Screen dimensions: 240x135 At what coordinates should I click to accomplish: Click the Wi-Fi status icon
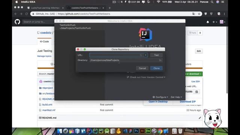(x=158, y=2)
